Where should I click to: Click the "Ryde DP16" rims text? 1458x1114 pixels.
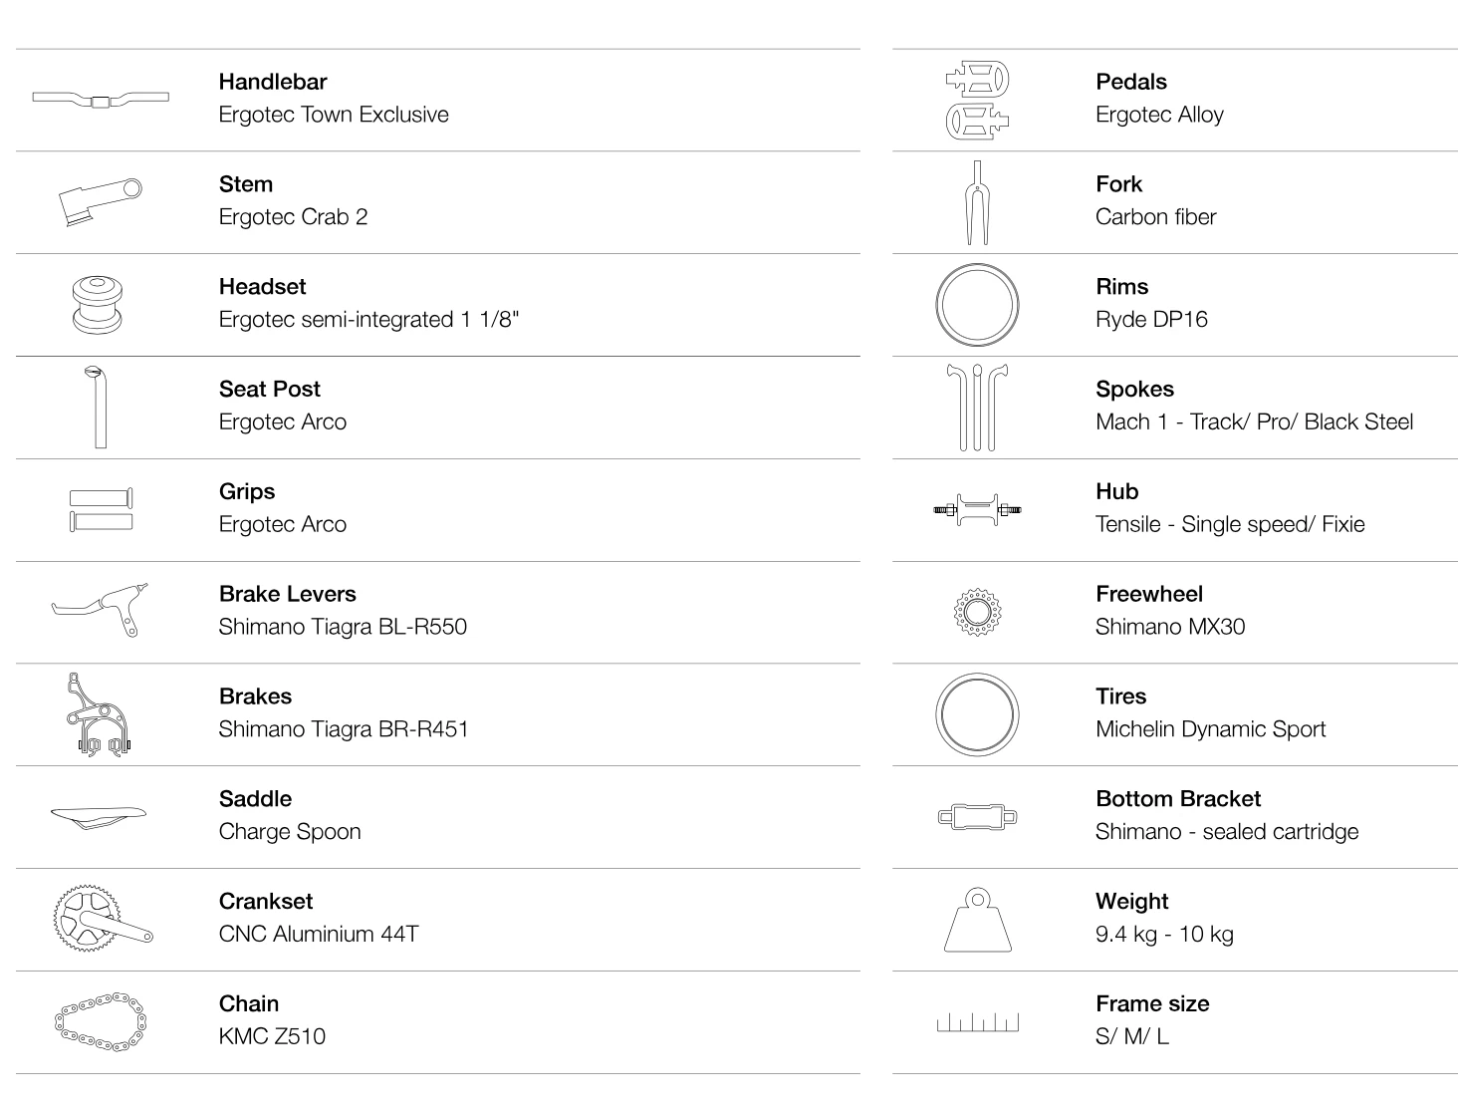(x=1151, y=320)
